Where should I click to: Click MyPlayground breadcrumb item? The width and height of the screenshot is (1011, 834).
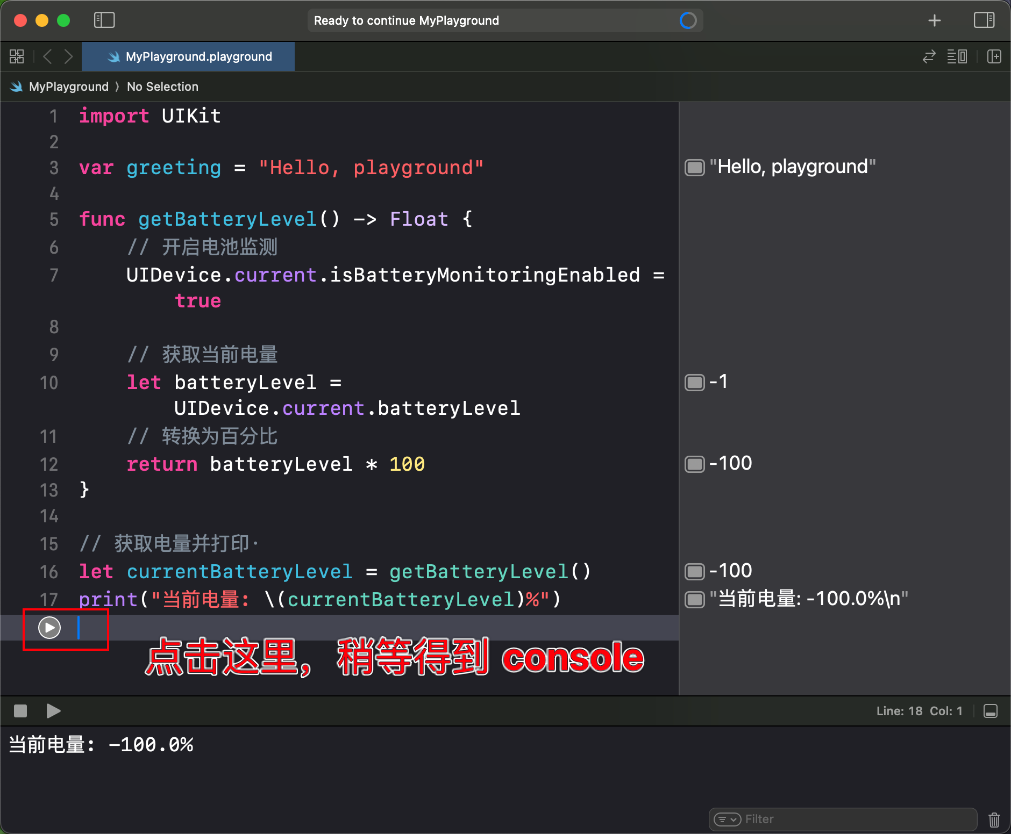pos(68,87)
